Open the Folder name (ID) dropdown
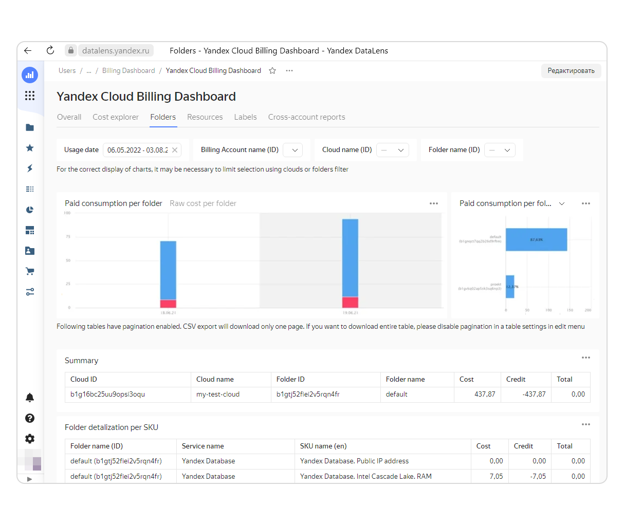This screenshot has height=525, width=624. tap(500, 150)
